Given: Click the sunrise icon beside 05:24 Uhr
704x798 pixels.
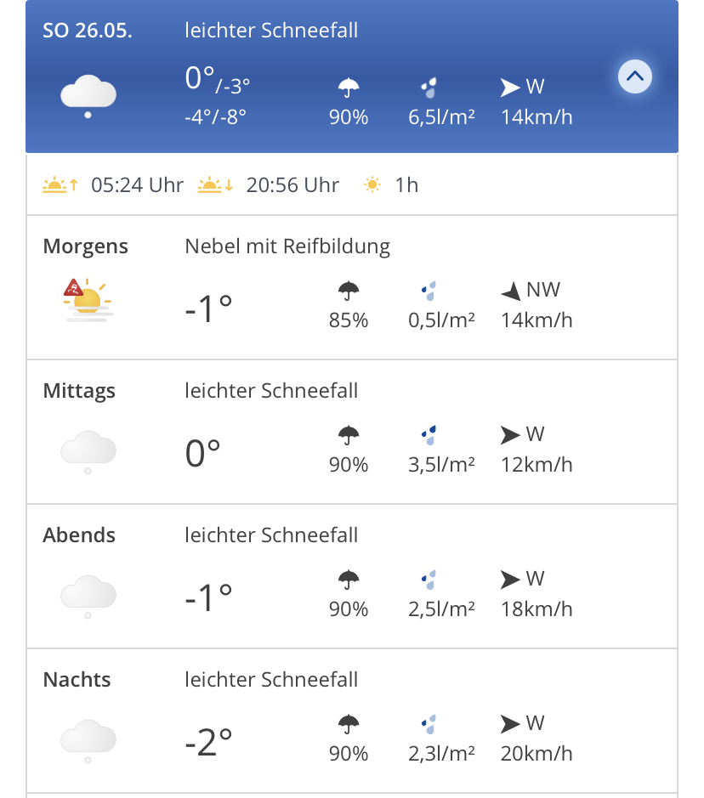Looking at the screenshot, I should click(x=60, y=185).
